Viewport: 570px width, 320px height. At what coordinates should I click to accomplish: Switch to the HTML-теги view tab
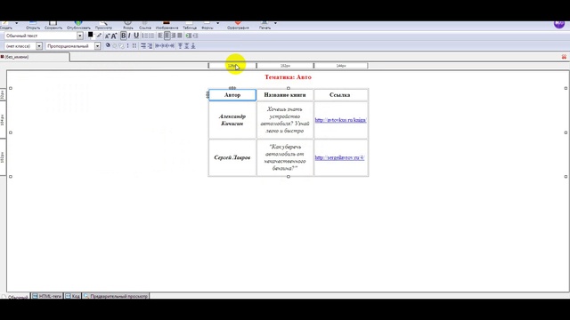tap(47, 296)
